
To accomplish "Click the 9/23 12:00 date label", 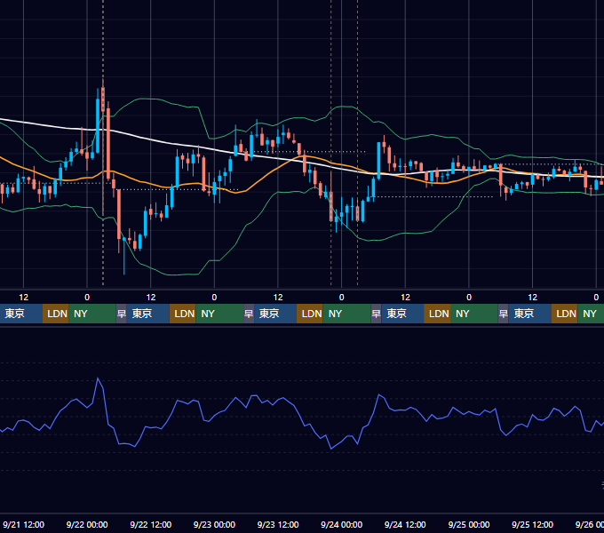I will (278, 524).
